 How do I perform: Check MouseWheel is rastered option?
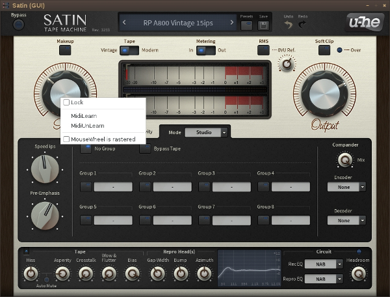(x=66, y=139)
